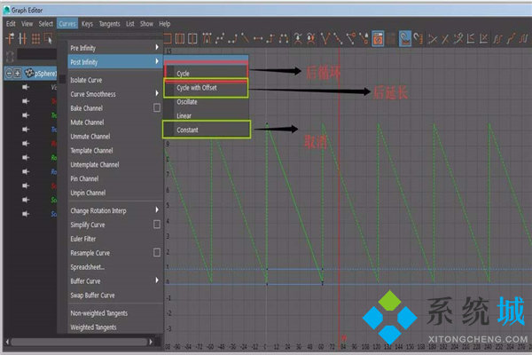The height and width of the screenshot is (355, 532).
Task: Click the pSphere node icon in outliner
Action: [x=28, y=73]
